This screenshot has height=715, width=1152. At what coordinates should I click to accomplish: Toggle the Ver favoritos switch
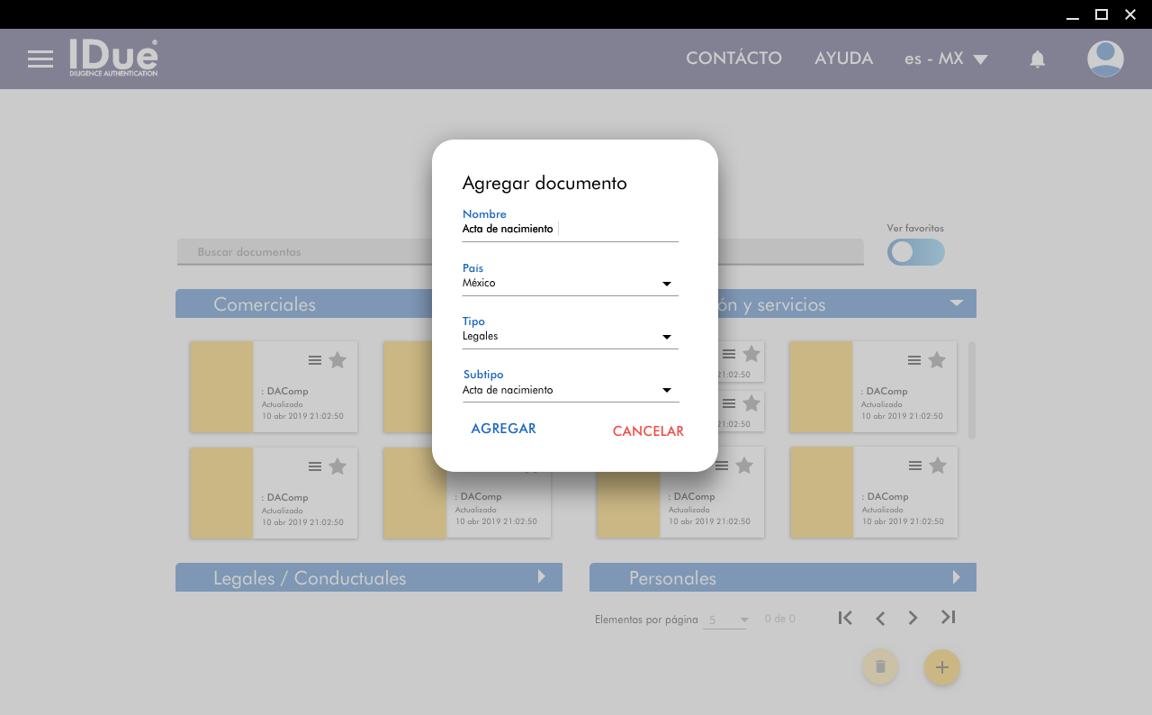[x=915, y=252]
